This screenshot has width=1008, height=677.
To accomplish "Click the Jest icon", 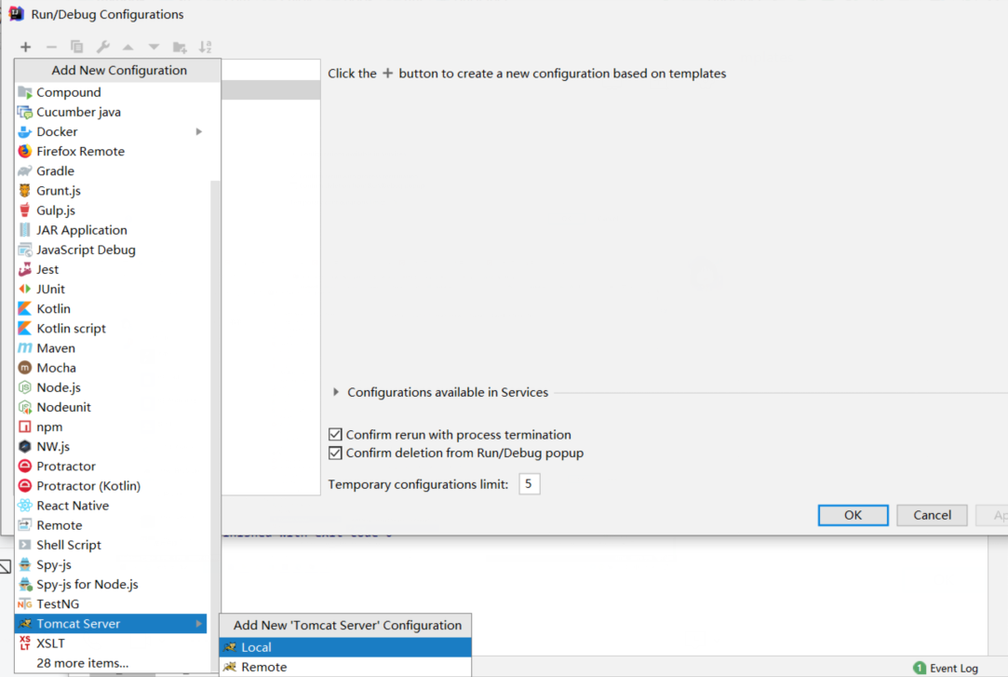I will 24,269.
